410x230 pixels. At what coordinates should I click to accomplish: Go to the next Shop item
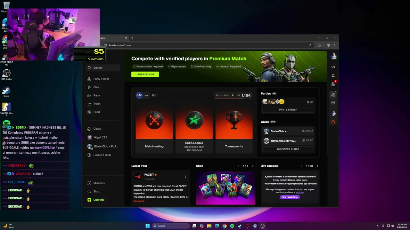(253, 166)
